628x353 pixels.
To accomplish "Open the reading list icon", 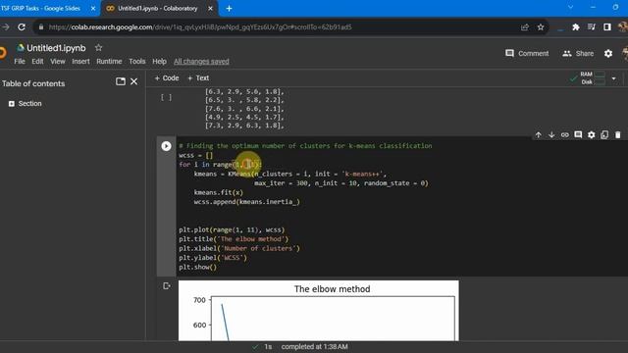I will [x=591, y=27].
